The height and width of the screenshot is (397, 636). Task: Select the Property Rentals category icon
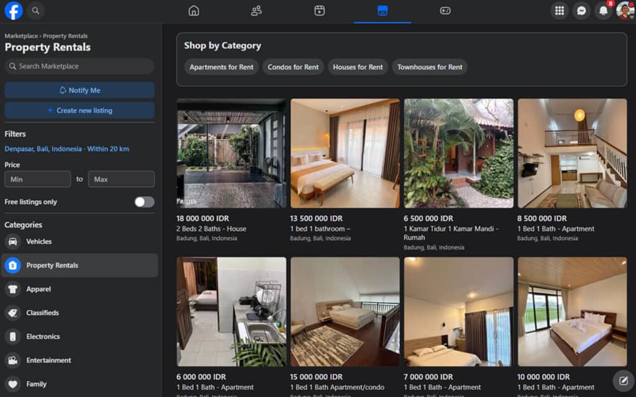point(13,265)
